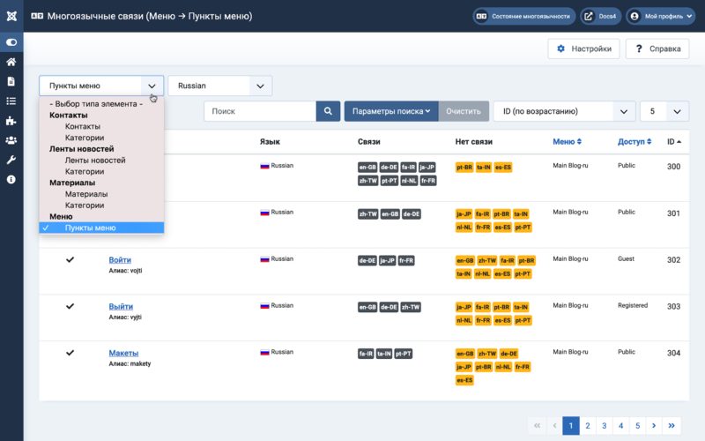Jump to last page double arrow
705x441 pixels.
[672, 426]
